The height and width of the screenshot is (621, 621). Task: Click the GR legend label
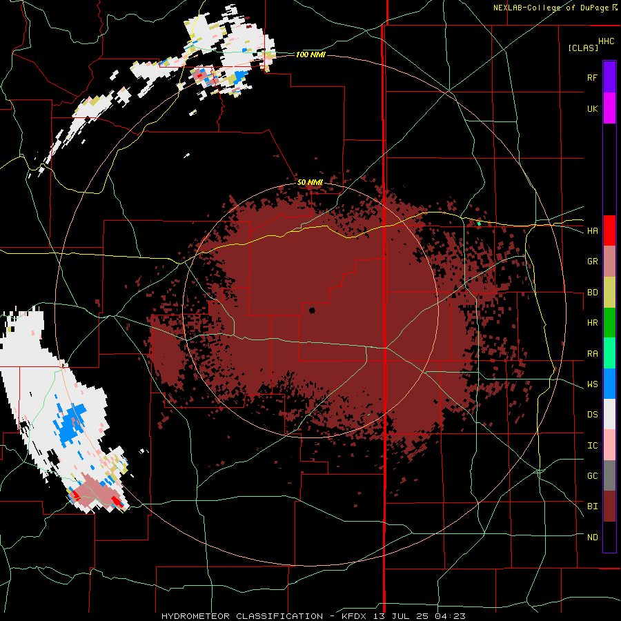[592, 262]
